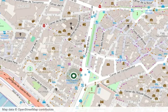Select the church cross icon near Sa Llotja
Viewport: 168px width, 112px height.
pyautogui.click(x=56, y=89)
